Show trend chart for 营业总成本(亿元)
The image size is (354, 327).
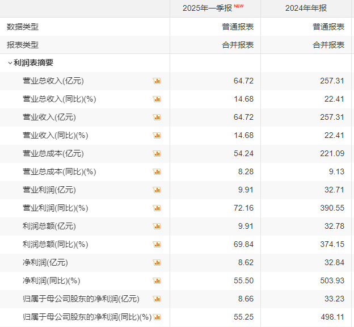point(157,154)
